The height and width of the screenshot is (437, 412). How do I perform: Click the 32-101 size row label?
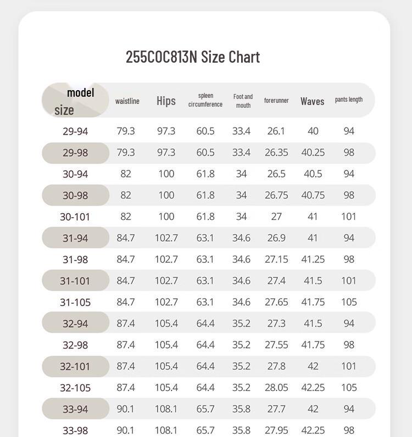tap(75, 366)
